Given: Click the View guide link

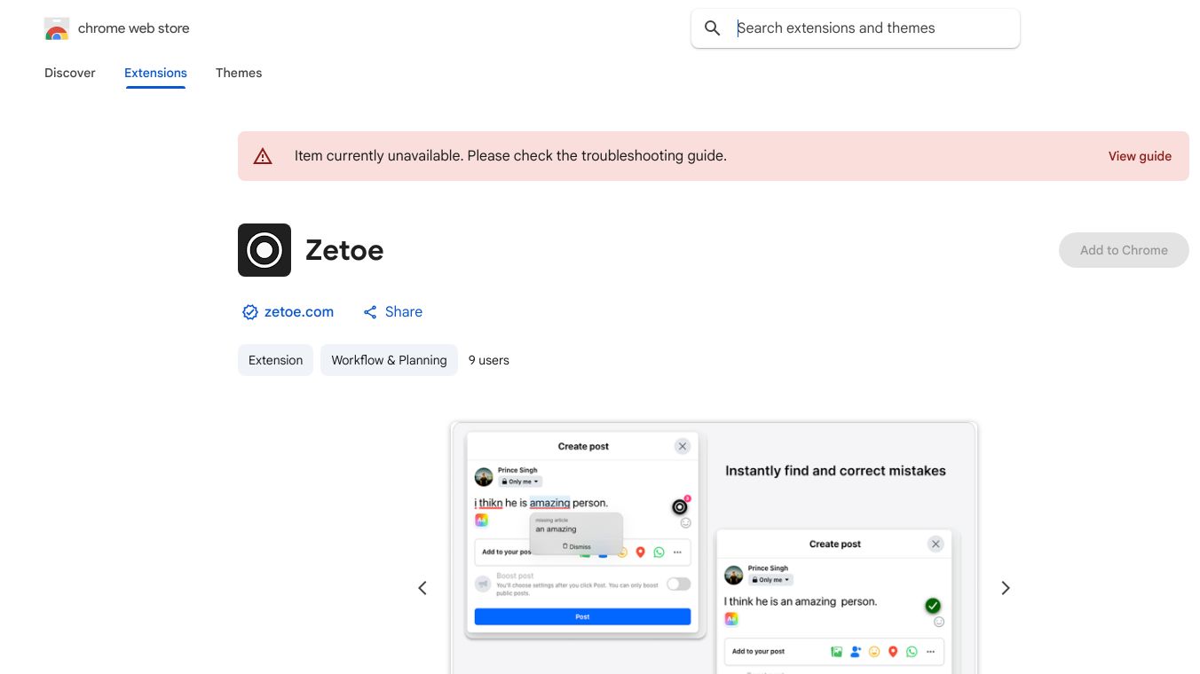Looking at the screenshot, I should click(x=1140, y=156).
